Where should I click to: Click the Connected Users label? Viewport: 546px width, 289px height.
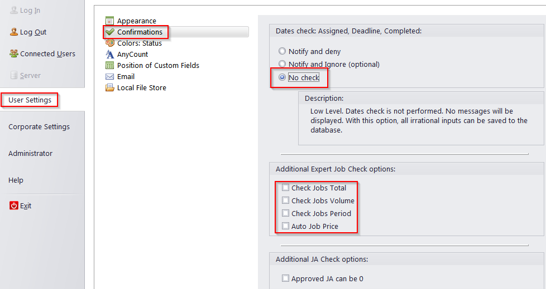tap(47, 54)
